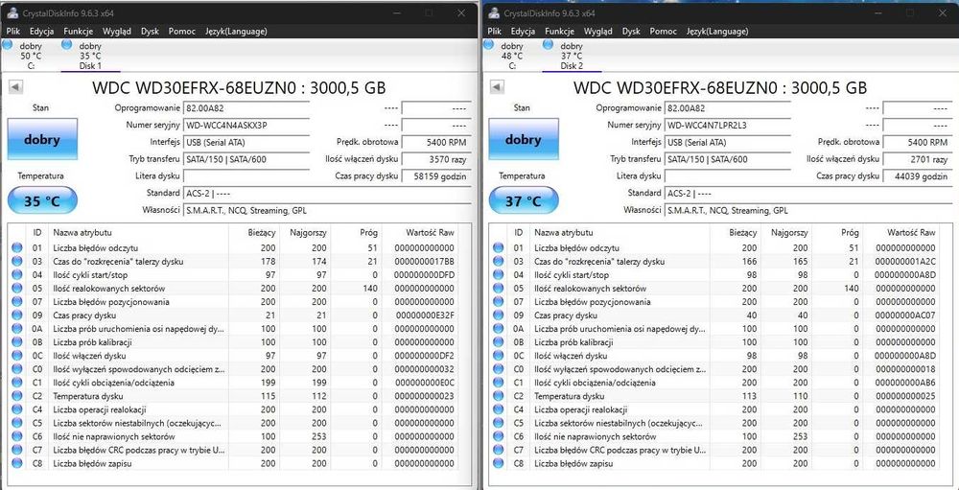Click previous disk arrow in right window

(497, 87)
